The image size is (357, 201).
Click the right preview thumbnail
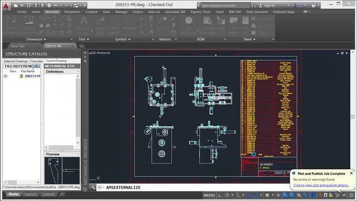(71, 170)
